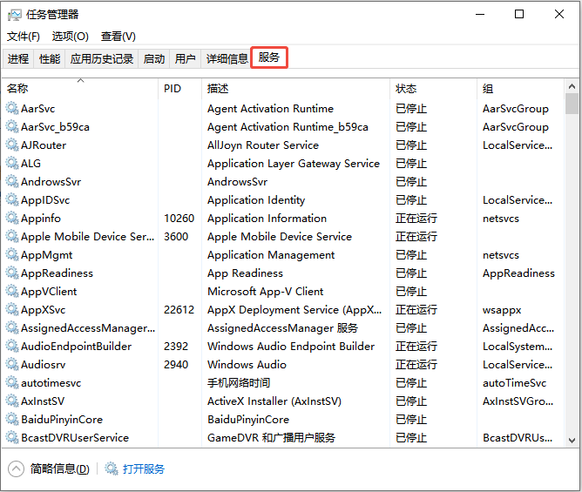Open the 打开服务 link
This screenshot has width=582, height=492.
[x=143, y=469]
